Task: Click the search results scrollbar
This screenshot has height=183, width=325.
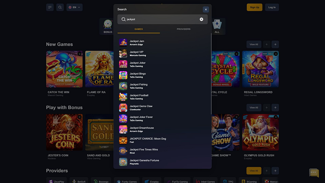Action: point(211,73)
